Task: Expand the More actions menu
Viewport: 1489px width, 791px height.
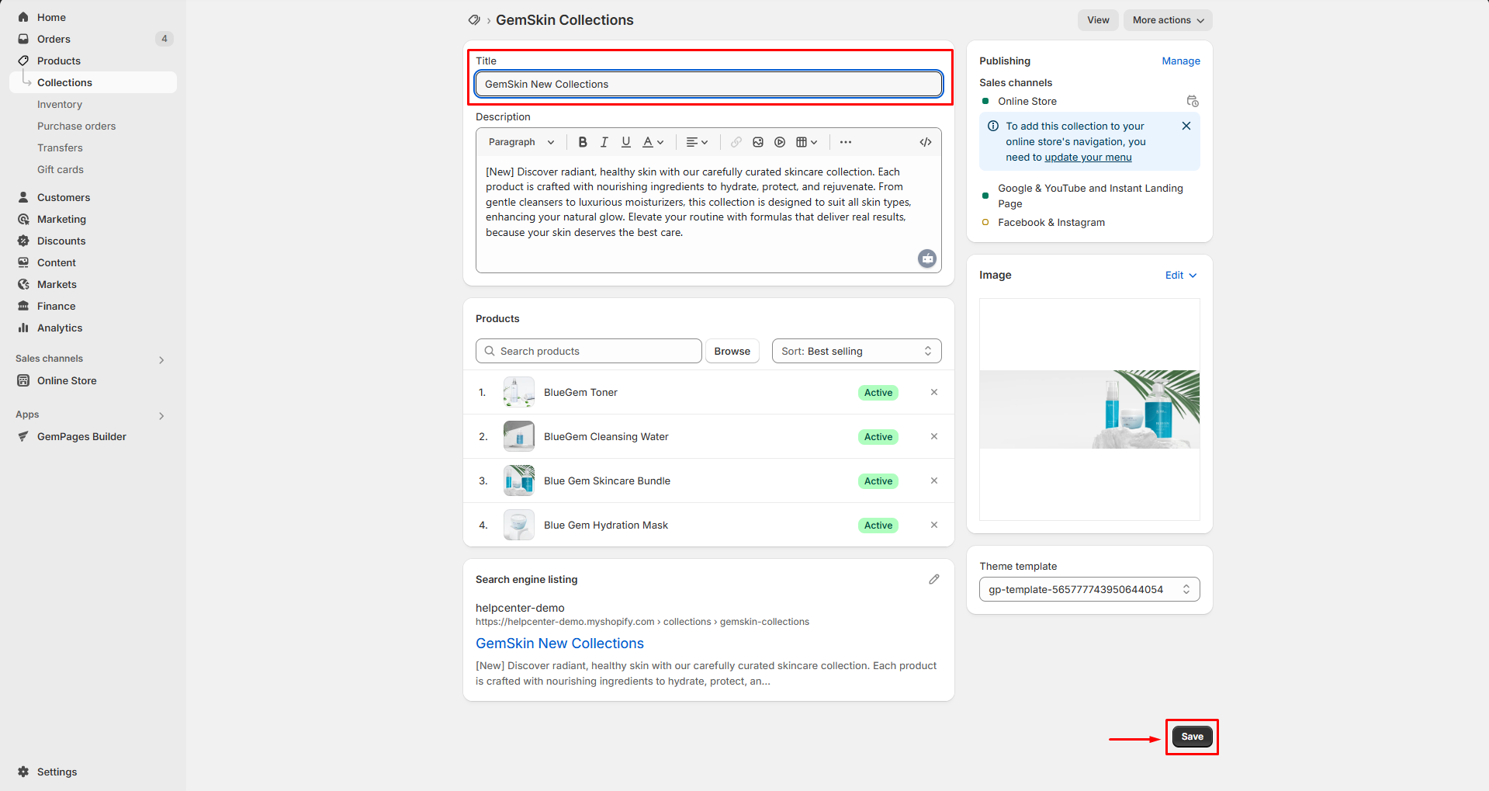Action: 1168,20
